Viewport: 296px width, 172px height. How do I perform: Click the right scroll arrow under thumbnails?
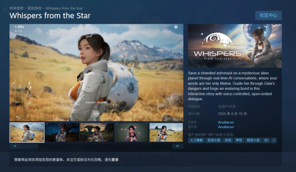click(177, 146)
